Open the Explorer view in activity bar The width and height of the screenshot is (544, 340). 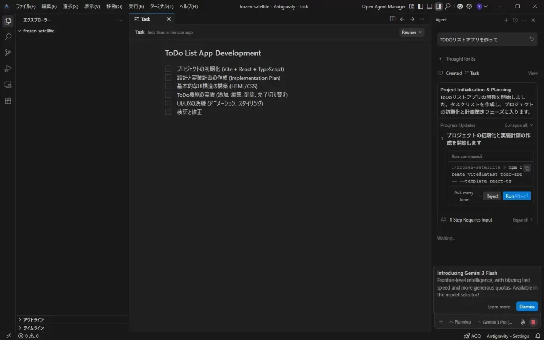[7, 21]
